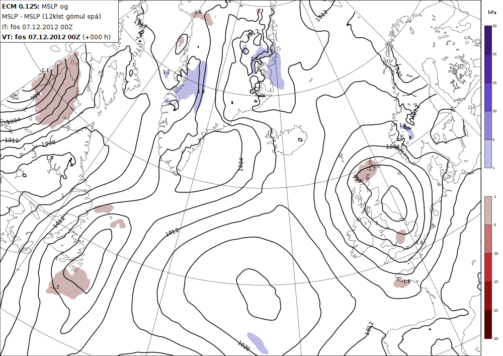Click the blue shaded patch beside the bottom 1020 label
Viewport: 503px width, 356px height.
coord(258,343)
